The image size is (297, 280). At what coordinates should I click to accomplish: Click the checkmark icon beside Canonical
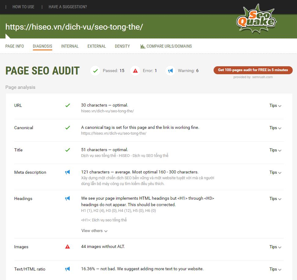click(68, 127)
